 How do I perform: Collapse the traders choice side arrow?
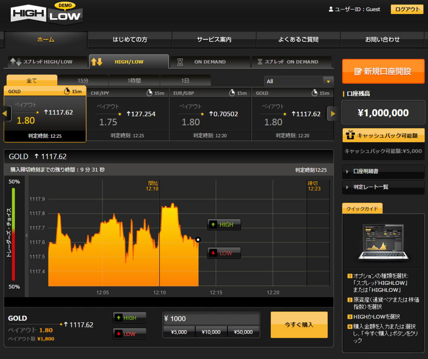[26, 235]
